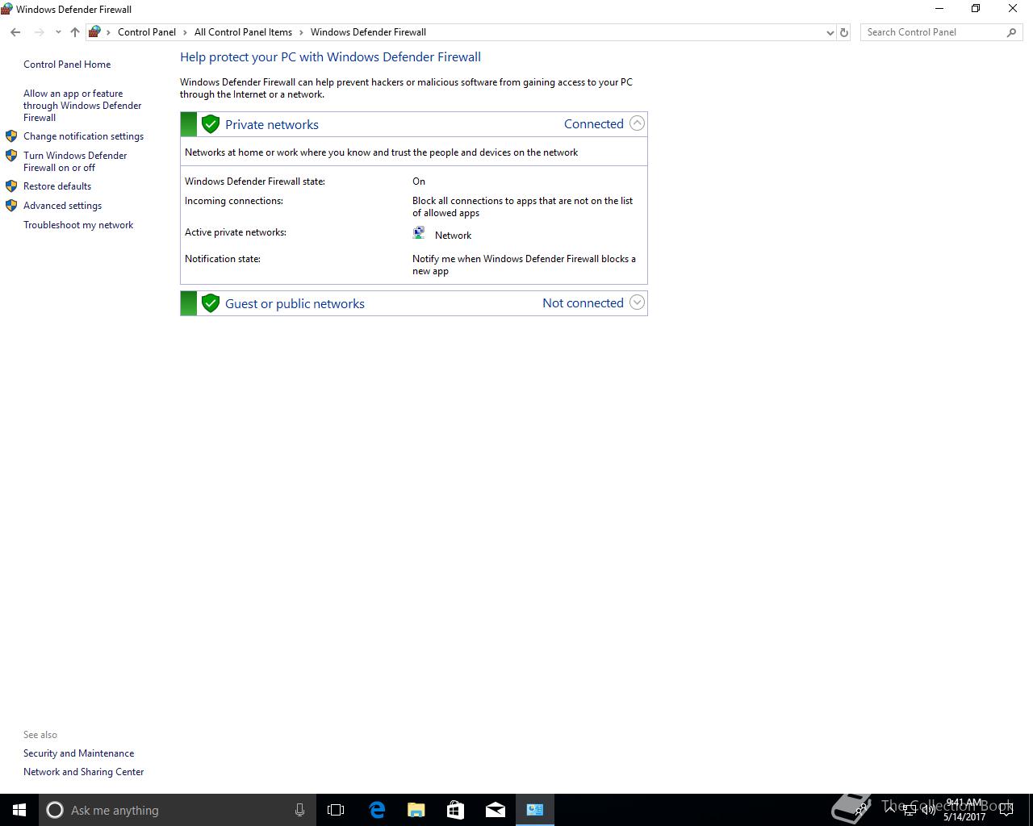Click the search magnifier icon
Viewport: 1033px width, 826px height.
(1011, 32)
